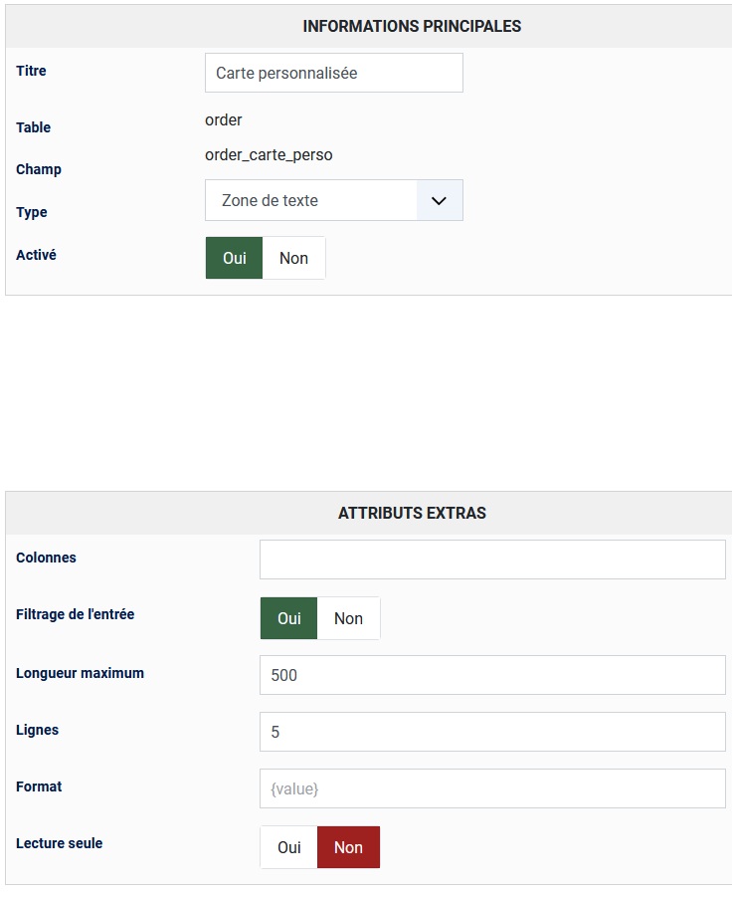Screen dimensions: 732x897
Task: Disable Filtrage de l'entrée with Non
Action: [x=348, y=618]
